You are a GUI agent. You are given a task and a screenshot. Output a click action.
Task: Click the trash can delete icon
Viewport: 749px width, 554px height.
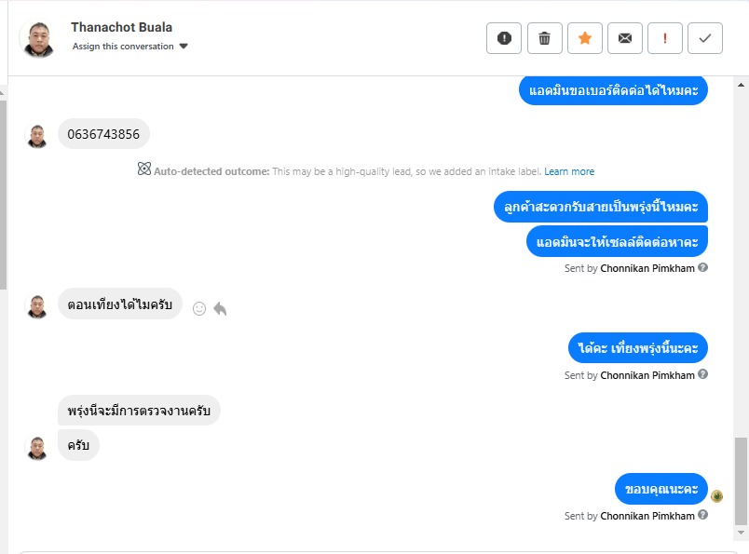coord(545,38)
